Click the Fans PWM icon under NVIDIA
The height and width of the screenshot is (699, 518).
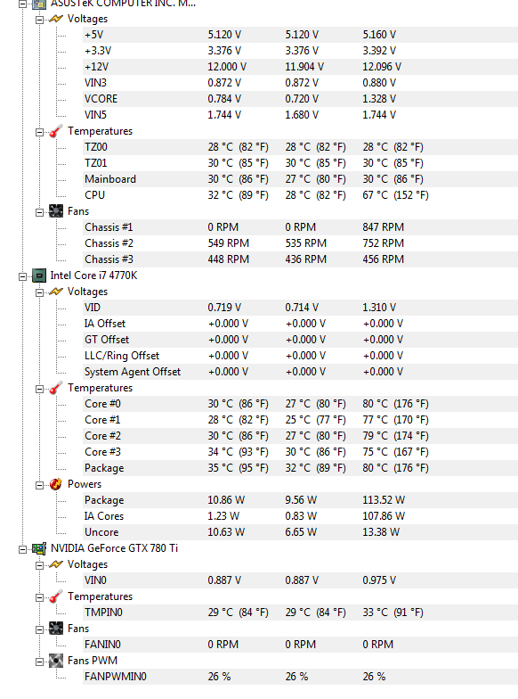pos(55,661)
